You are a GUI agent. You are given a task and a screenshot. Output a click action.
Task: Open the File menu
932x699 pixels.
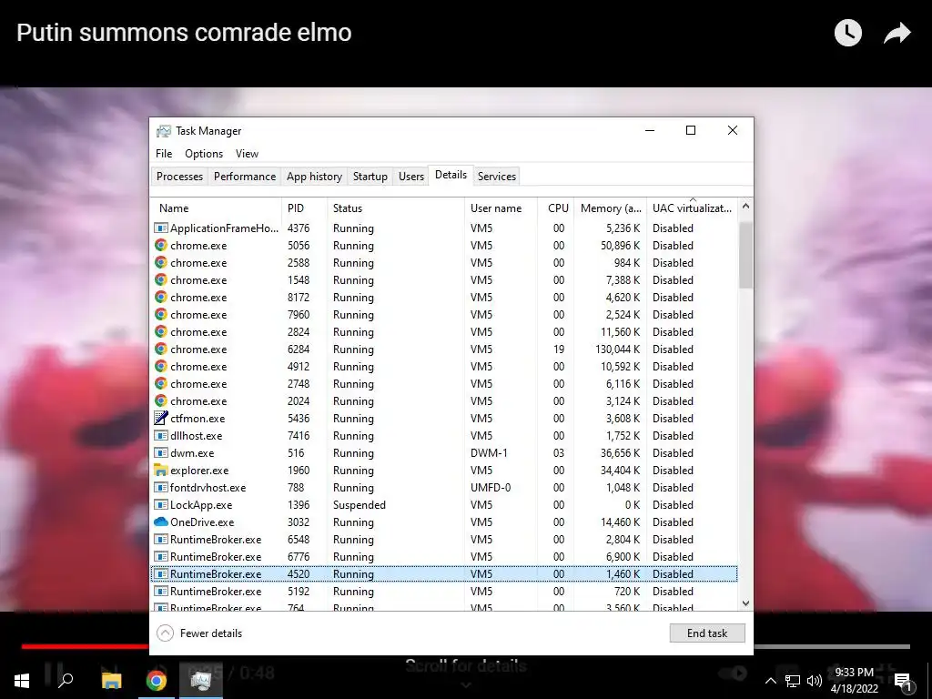coord(164,153)
